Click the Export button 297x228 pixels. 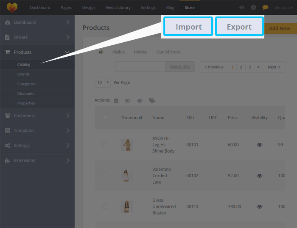click(x=239, y=27)
